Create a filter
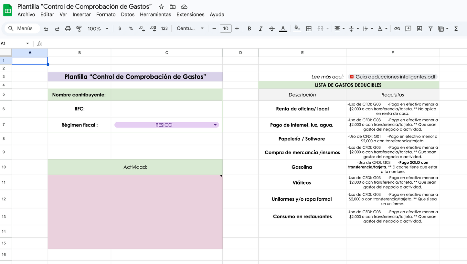 [x=430, y=28]
